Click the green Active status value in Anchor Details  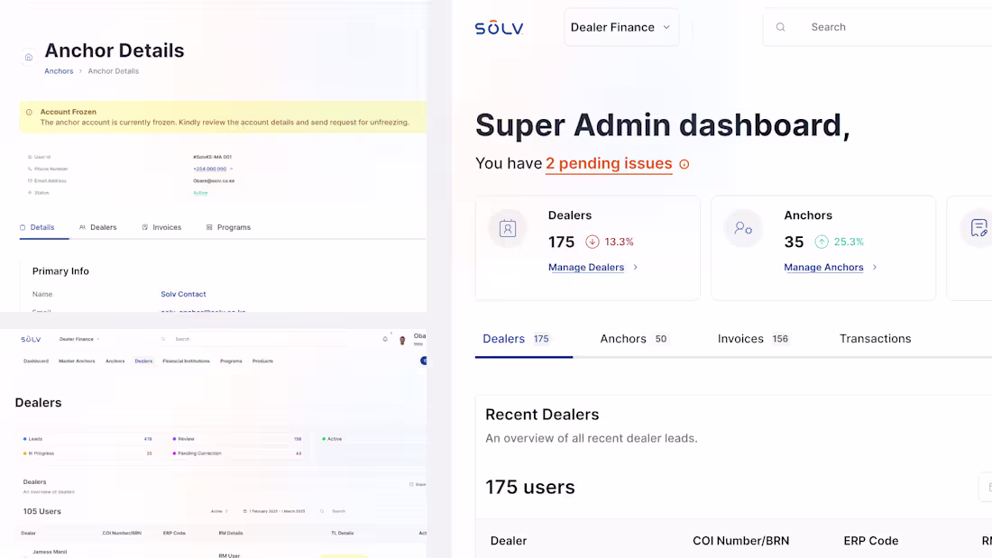click(200, 193)
